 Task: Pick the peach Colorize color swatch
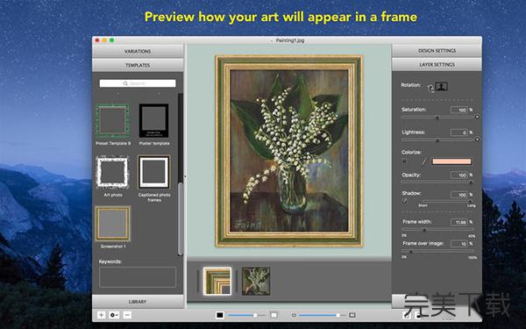click(x=451, y=161)
